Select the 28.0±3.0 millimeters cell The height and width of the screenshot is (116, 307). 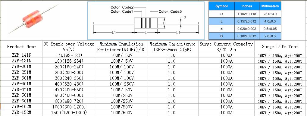[270, 14]
